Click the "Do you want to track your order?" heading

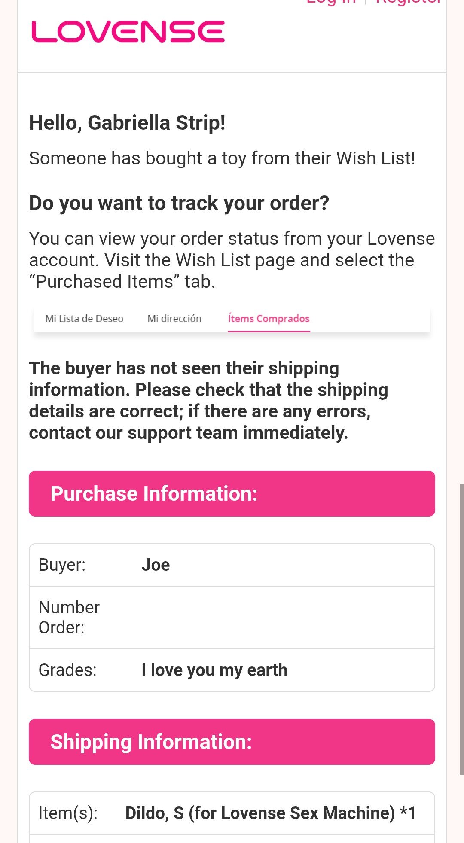point(179,203)
